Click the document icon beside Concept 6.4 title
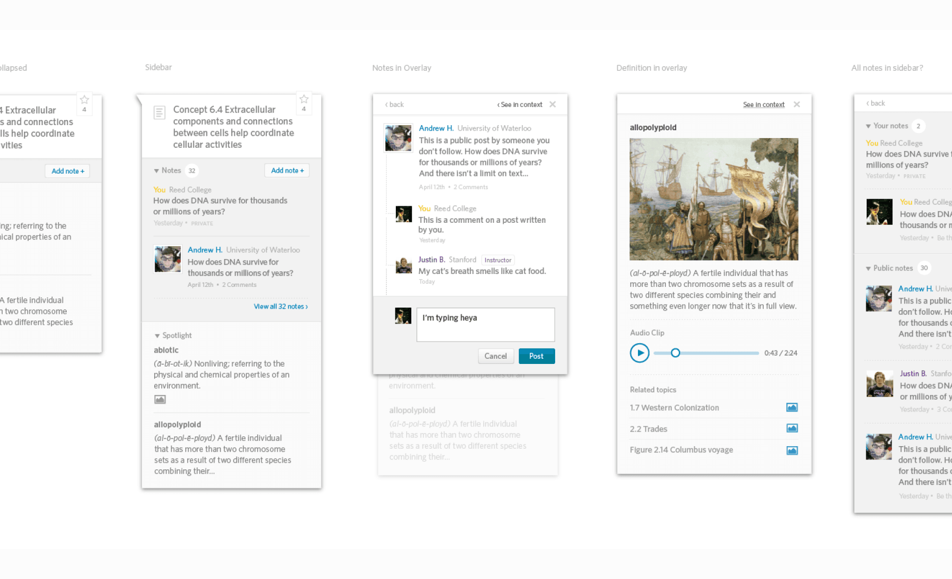 [x=159, y=112]
